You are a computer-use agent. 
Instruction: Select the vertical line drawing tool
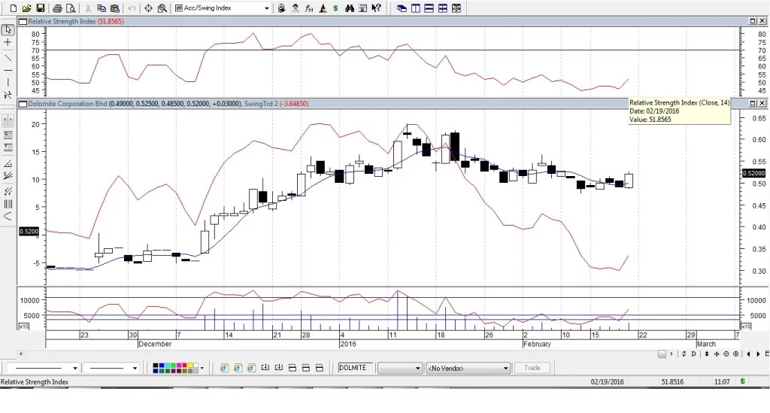[x=8, y=83]
